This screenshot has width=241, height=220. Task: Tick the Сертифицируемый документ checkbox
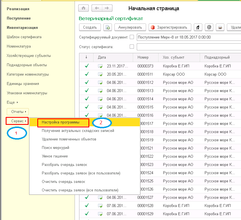pos(132,37)
